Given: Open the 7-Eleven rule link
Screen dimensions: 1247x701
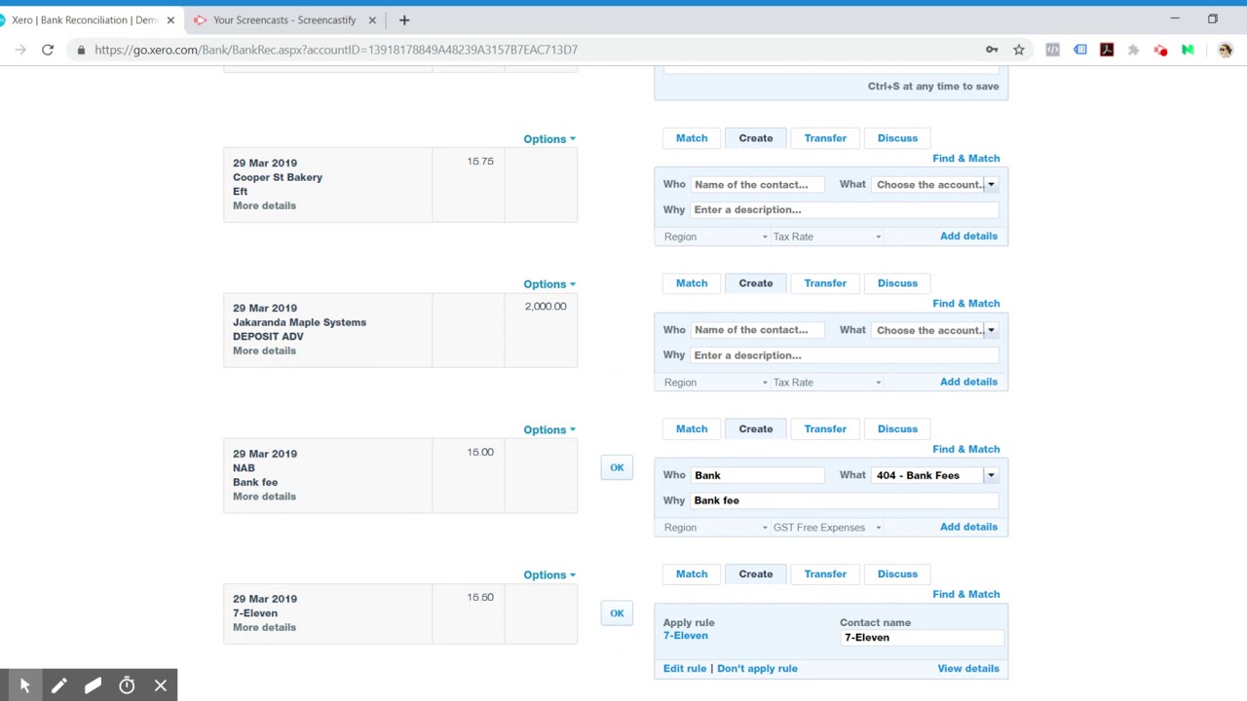Looking at the screenshot, I should tap(686, 636).
